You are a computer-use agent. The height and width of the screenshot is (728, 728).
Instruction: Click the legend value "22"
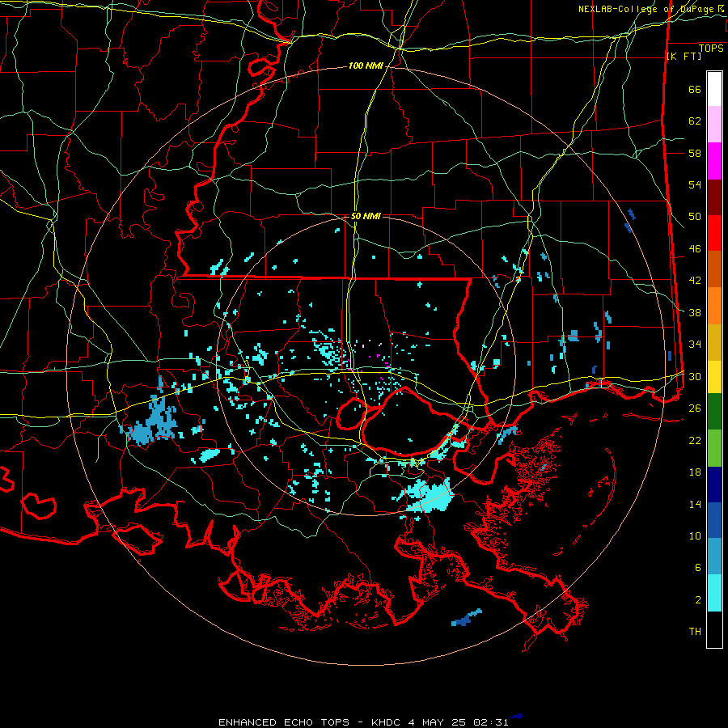point(695,441)
